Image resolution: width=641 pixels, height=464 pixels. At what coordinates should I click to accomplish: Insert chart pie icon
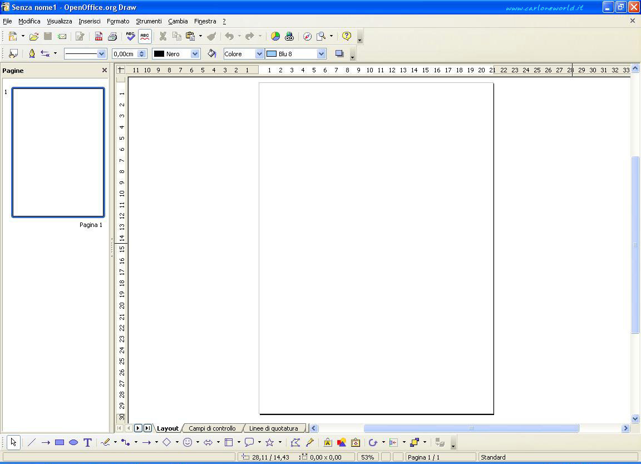coord(275,36)
